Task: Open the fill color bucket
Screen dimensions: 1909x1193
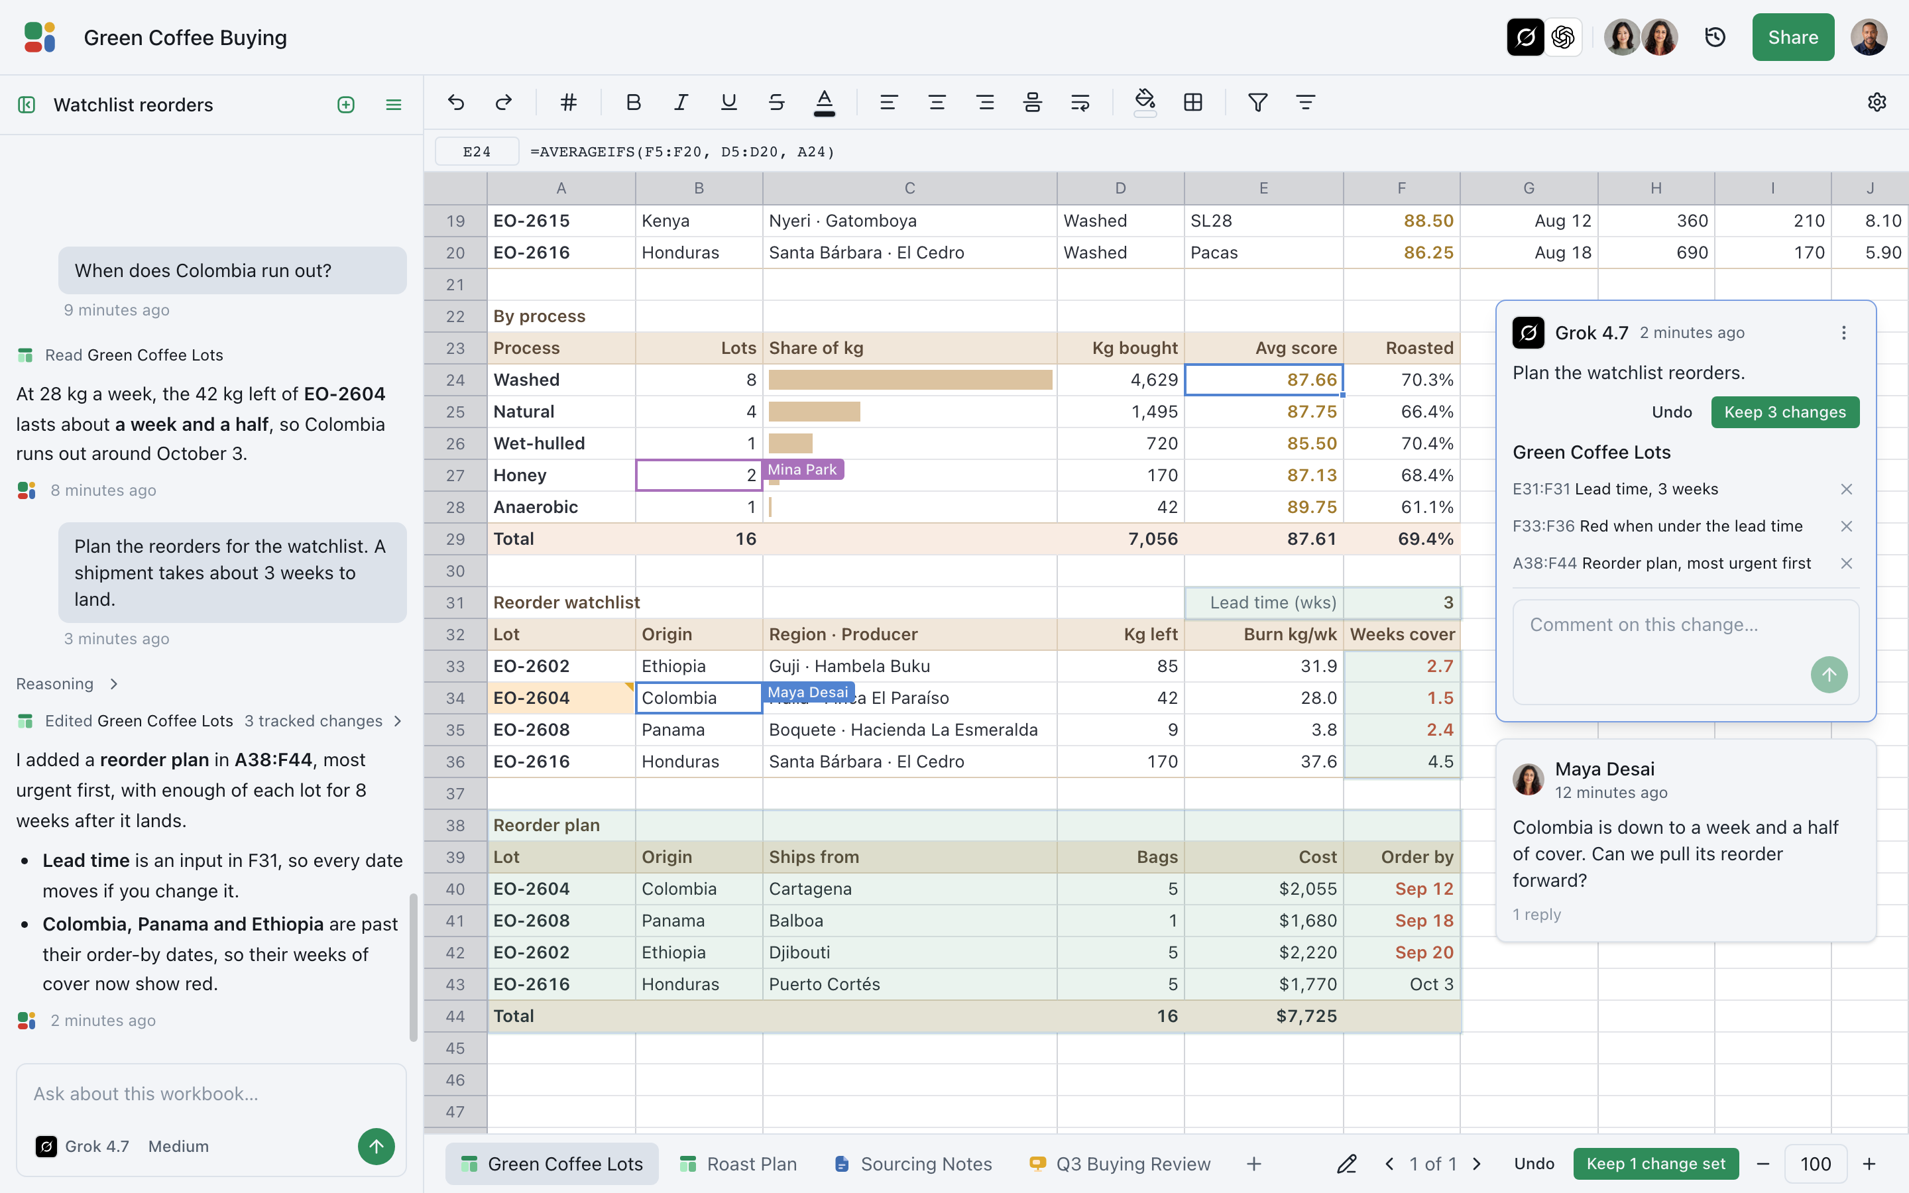Action: [1145, 103]
